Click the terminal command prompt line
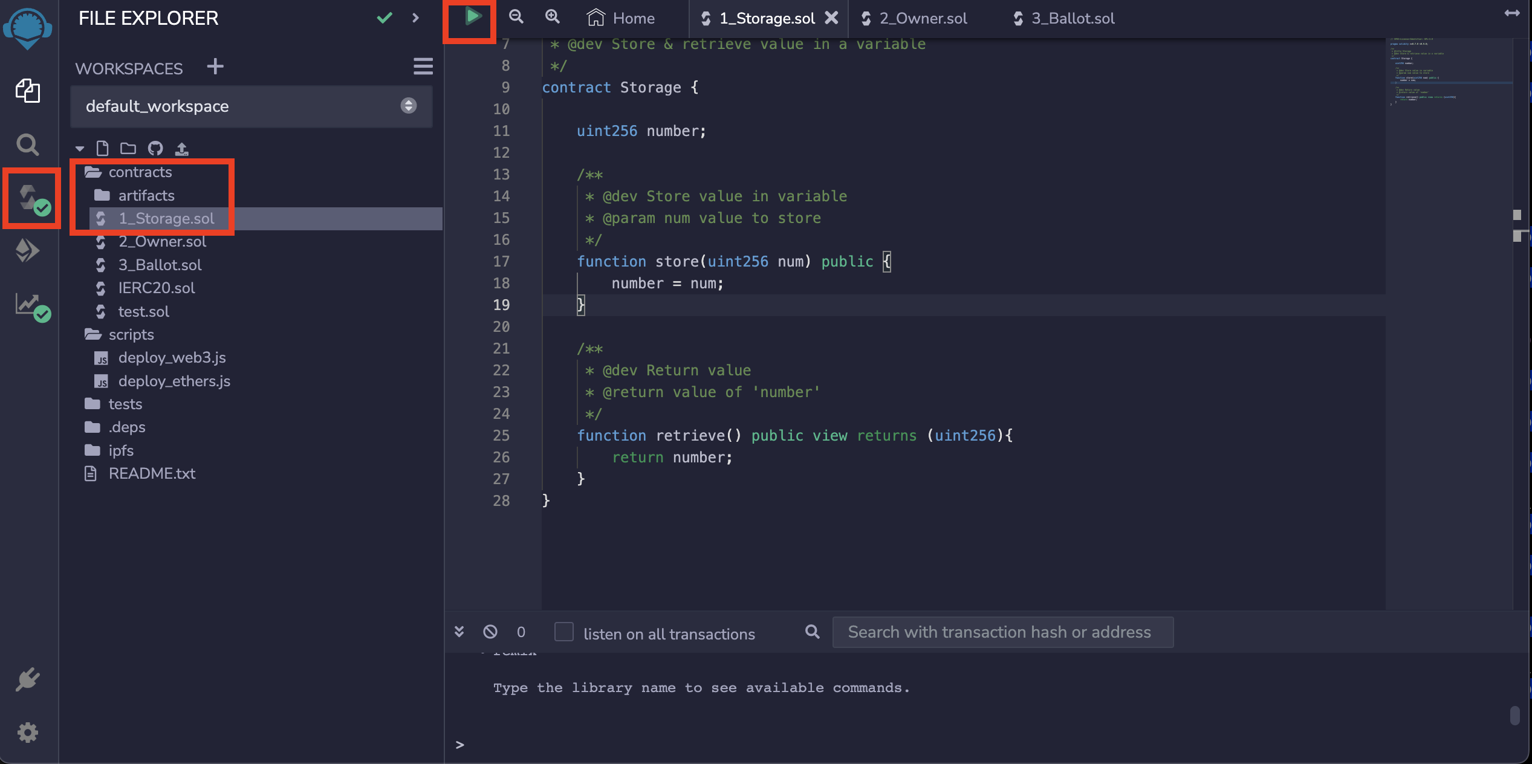 [985, 745]
